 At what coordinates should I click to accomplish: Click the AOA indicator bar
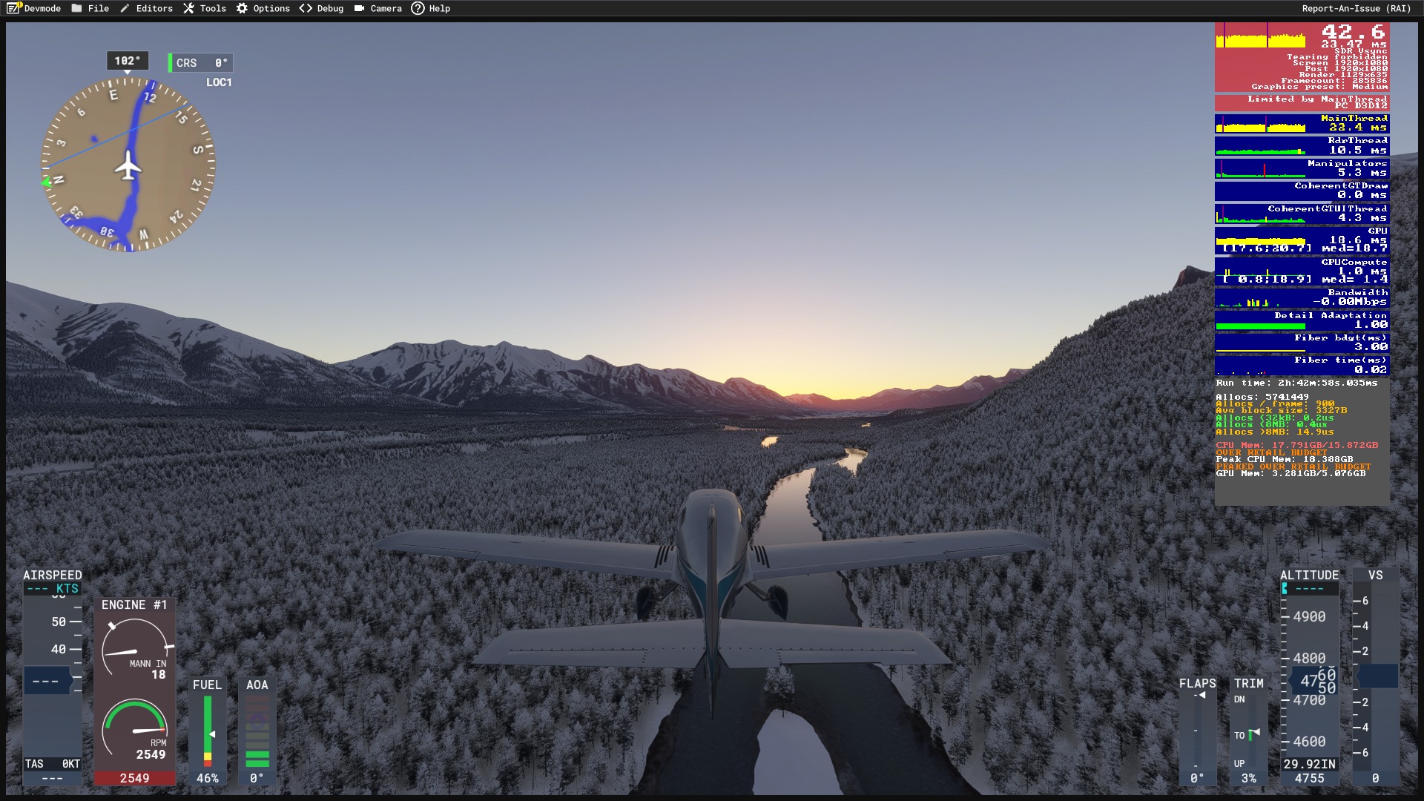tap(257, 731)
